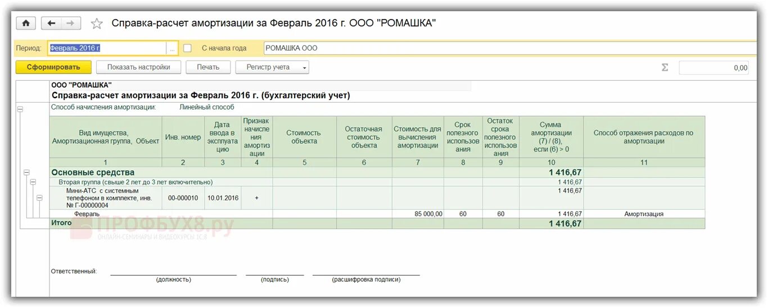Select the Итого total amount 1 416,67

[565, 223]
